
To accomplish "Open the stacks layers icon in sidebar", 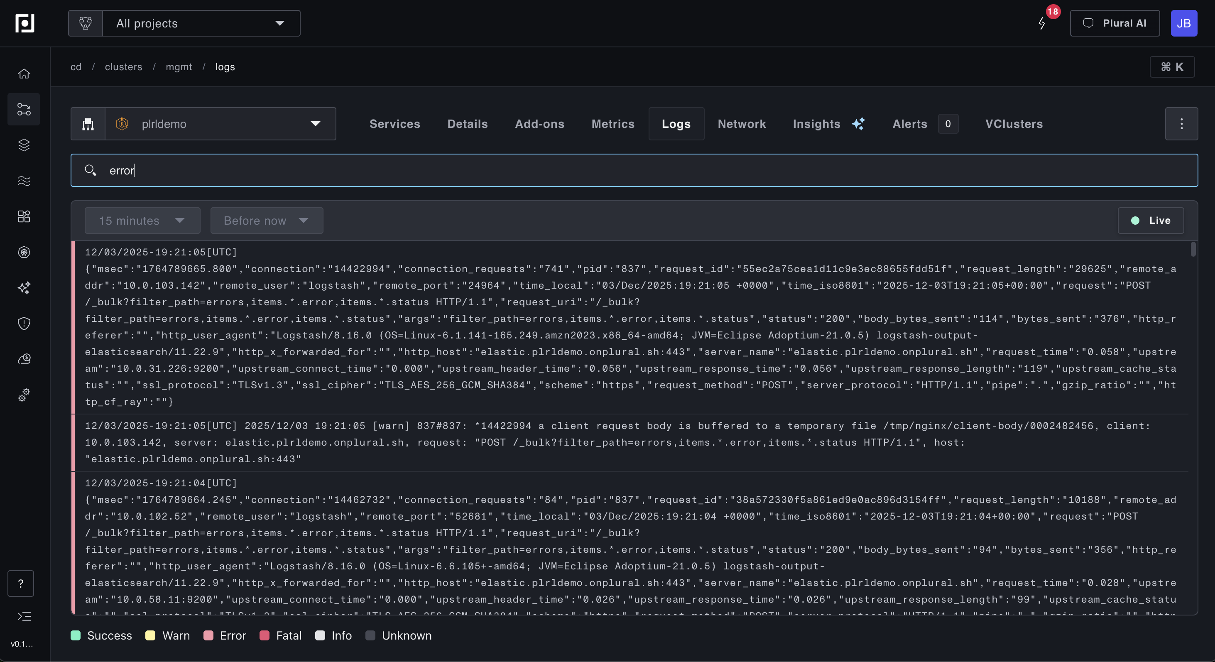I will 24,145.
